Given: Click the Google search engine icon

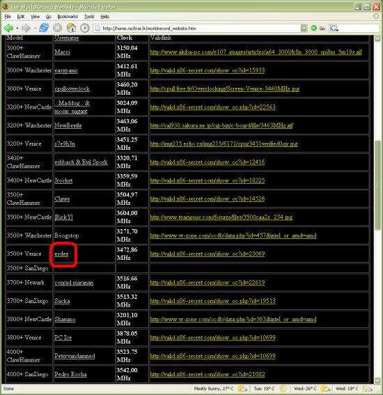Looking at the screenshot, I should coord(334,28).
